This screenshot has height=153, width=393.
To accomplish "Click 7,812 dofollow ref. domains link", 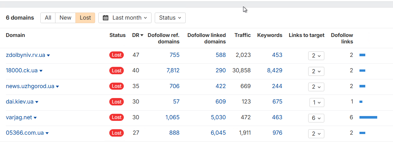I will click(173, 71).
